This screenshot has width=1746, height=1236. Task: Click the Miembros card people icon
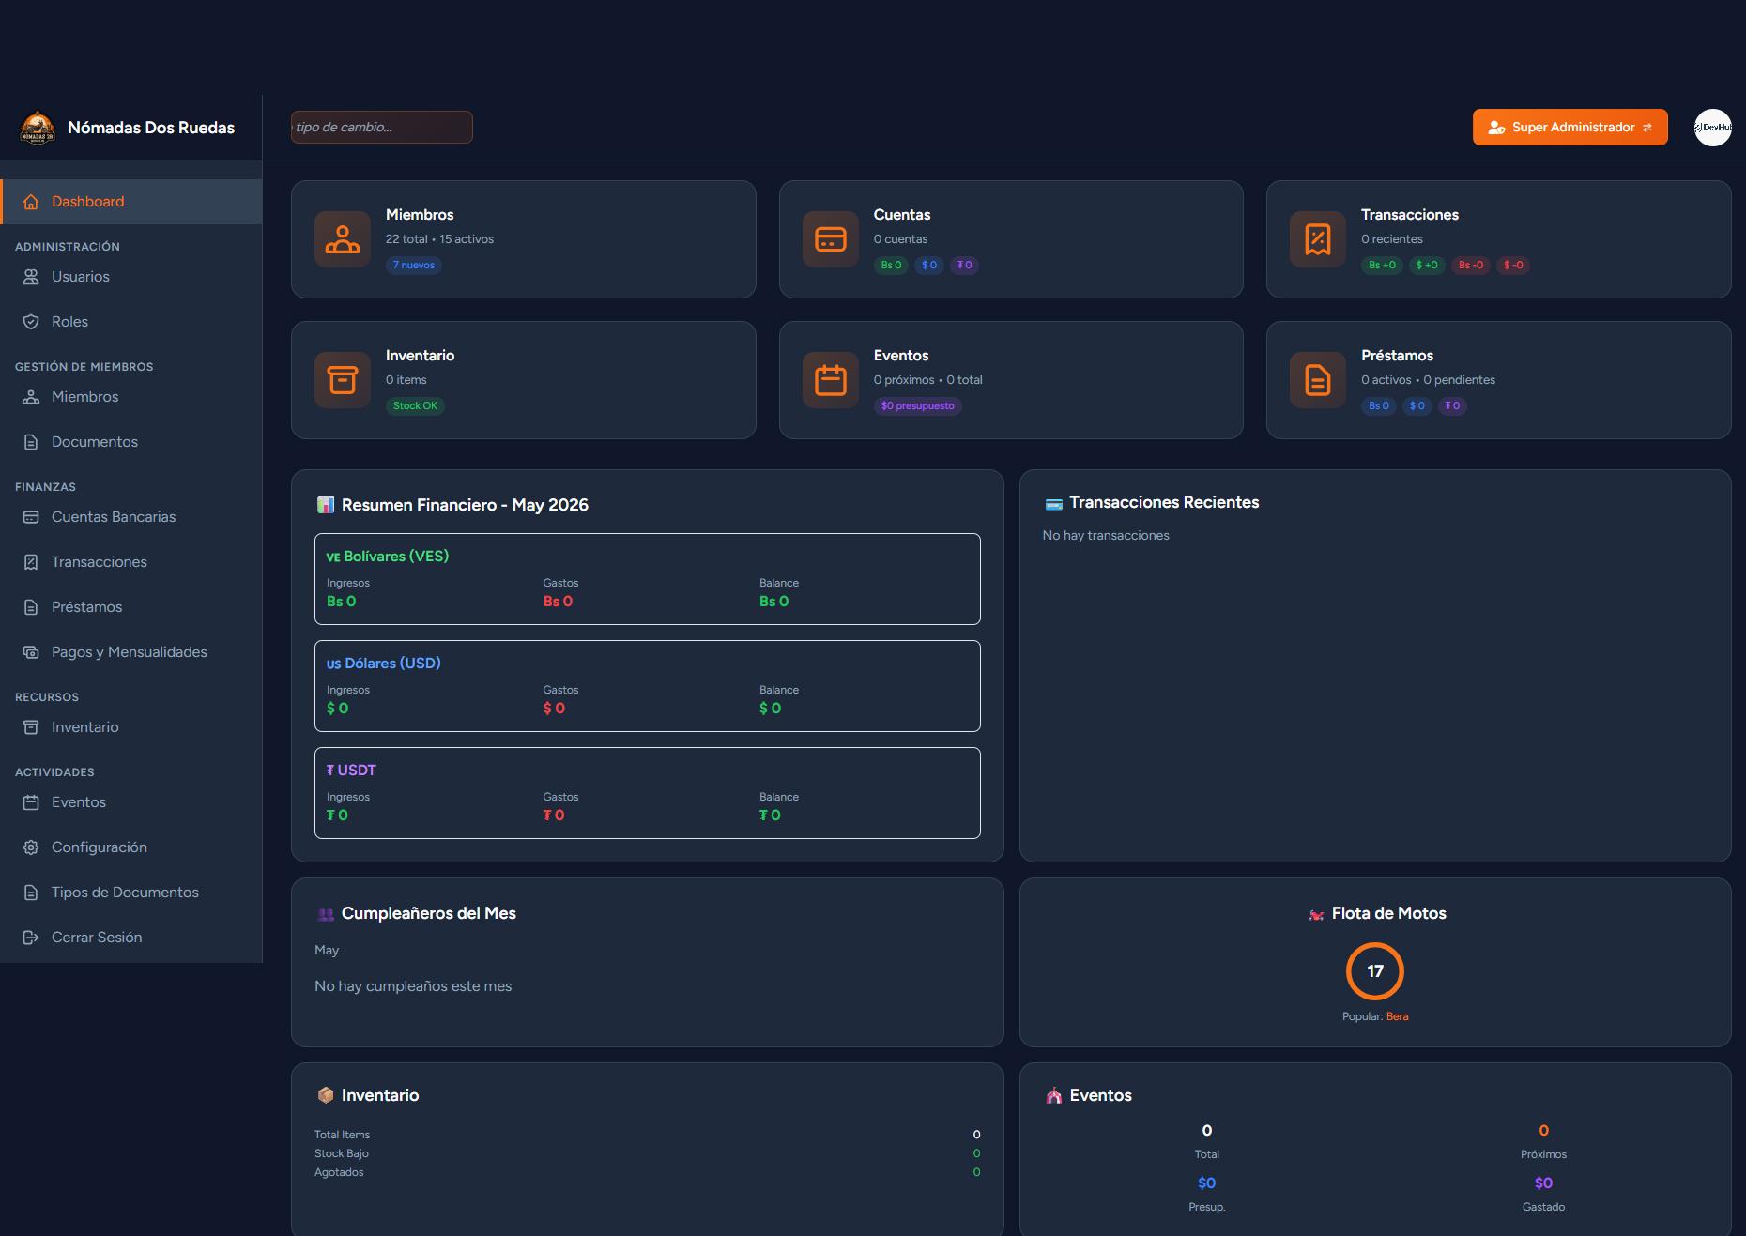coord(343,239)
